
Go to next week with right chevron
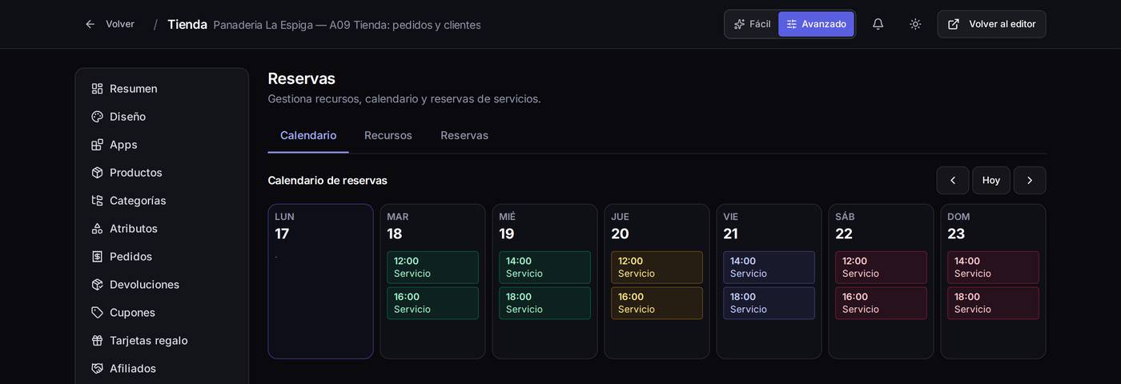click(x=1030, y=181)
